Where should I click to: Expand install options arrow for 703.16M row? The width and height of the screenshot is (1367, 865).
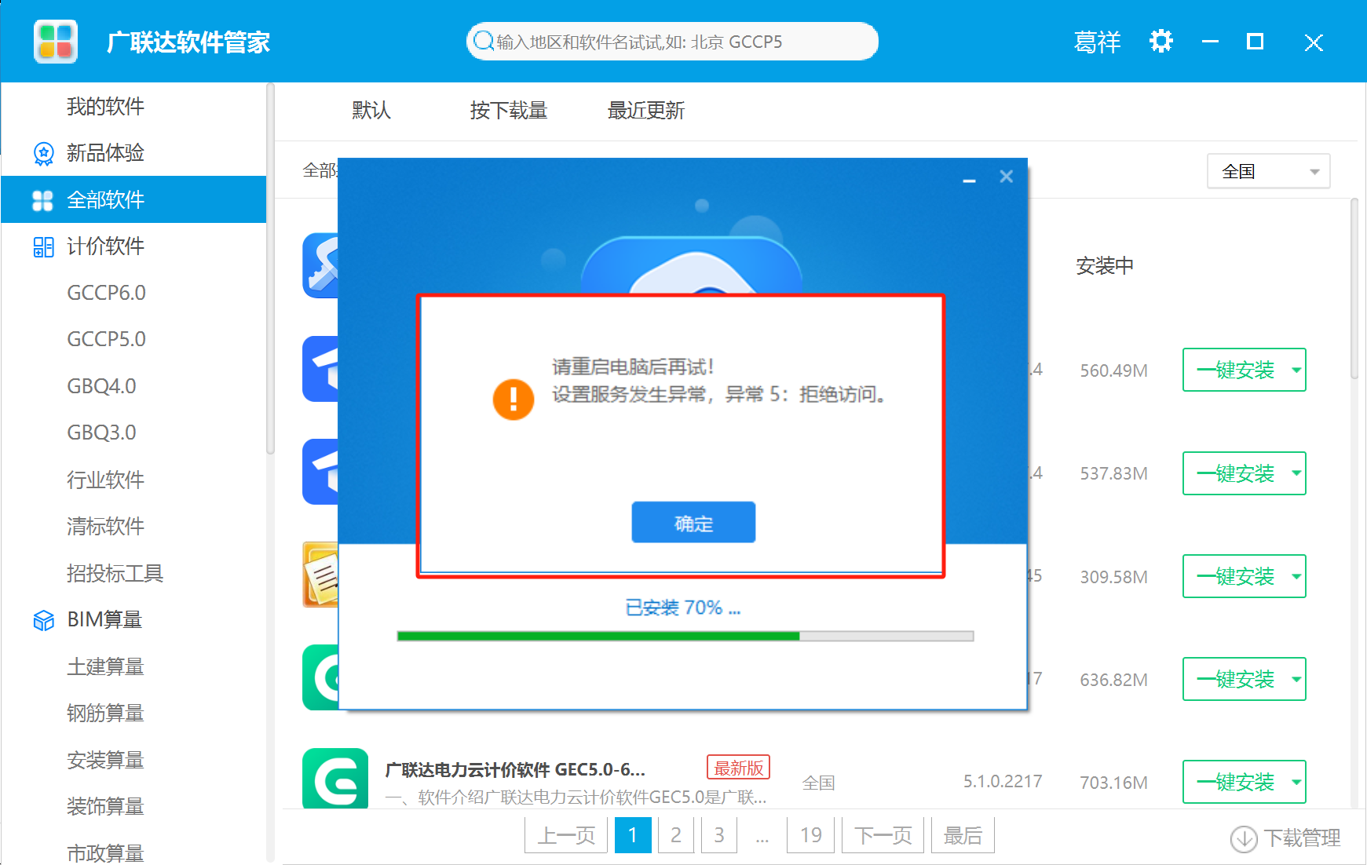click(x=1296, y=782)
